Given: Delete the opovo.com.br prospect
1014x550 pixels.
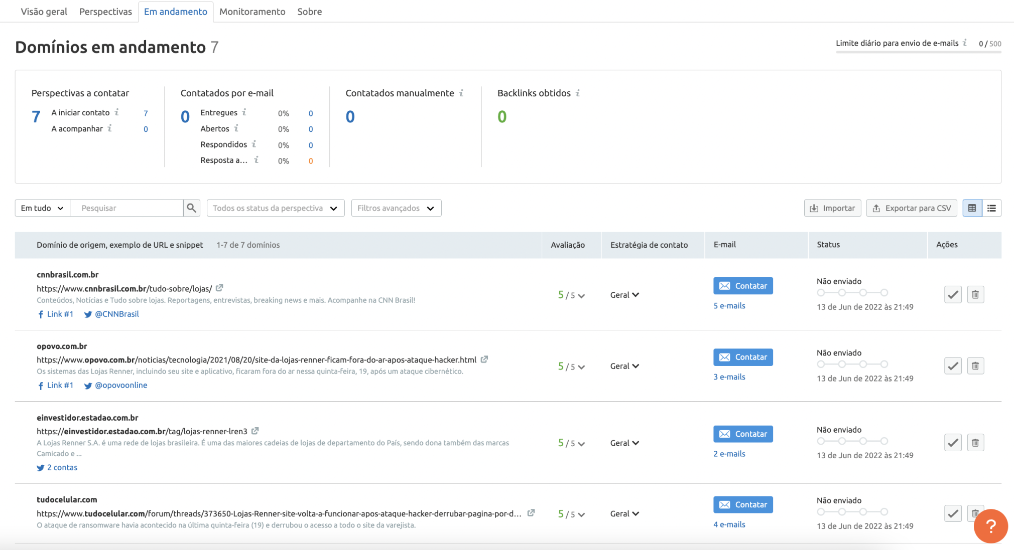Looking at the screenshot, I should [975, 365].
